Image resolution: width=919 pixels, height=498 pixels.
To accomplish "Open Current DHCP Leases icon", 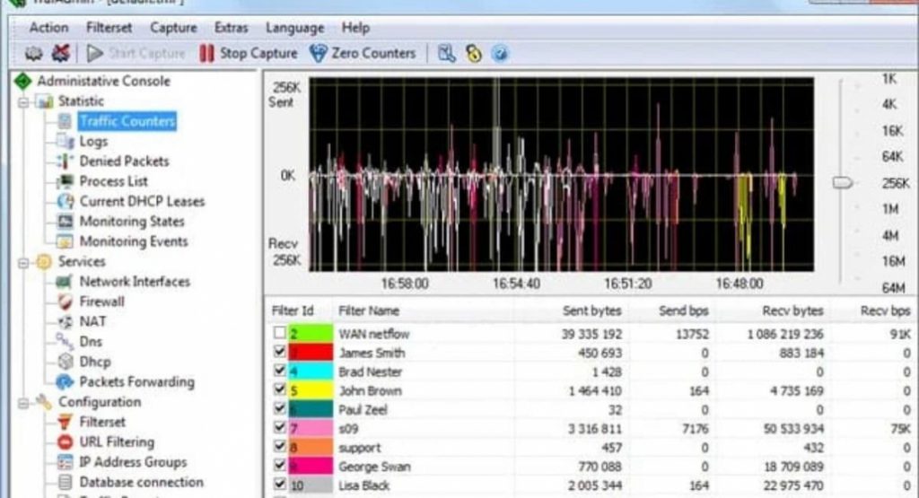I will [65, 202].
